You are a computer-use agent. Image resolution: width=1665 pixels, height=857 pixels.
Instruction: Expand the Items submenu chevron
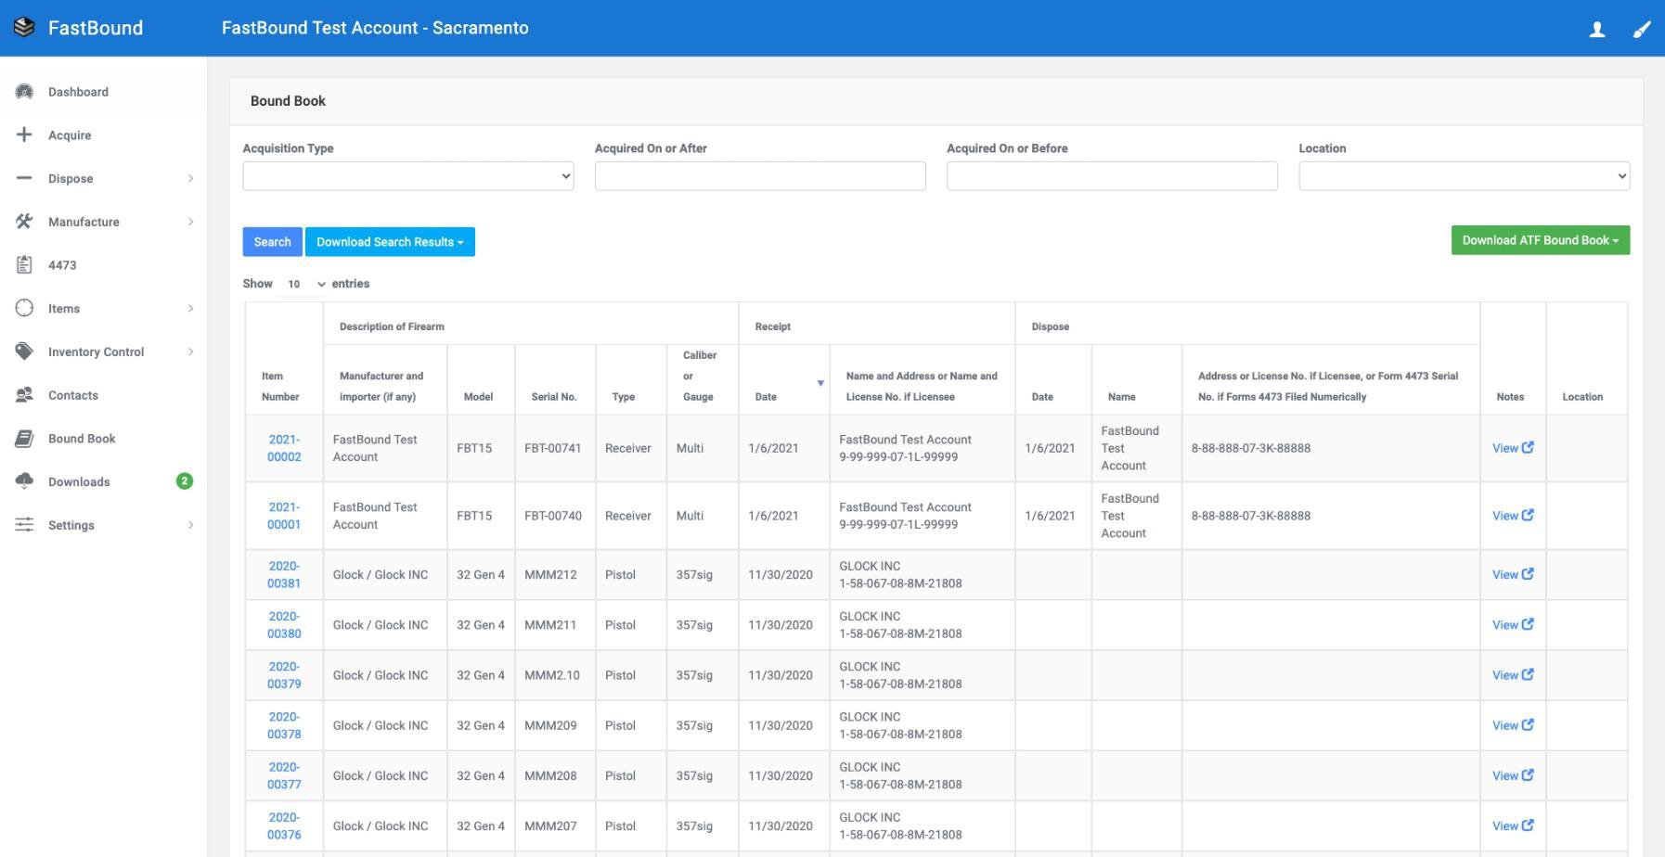pos(190,308)
